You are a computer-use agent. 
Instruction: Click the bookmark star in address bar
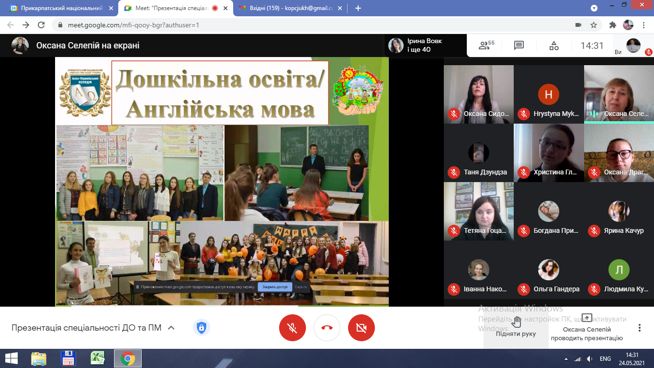click(594, 25)
